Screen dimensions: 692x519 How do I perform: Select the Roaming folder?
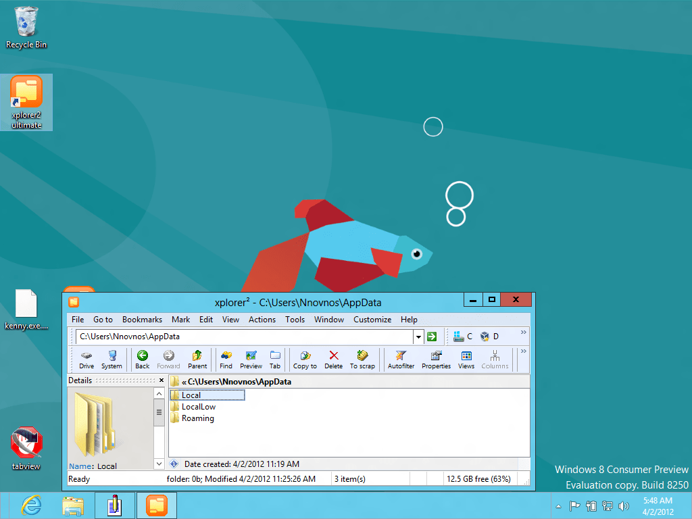coord(193,418)
